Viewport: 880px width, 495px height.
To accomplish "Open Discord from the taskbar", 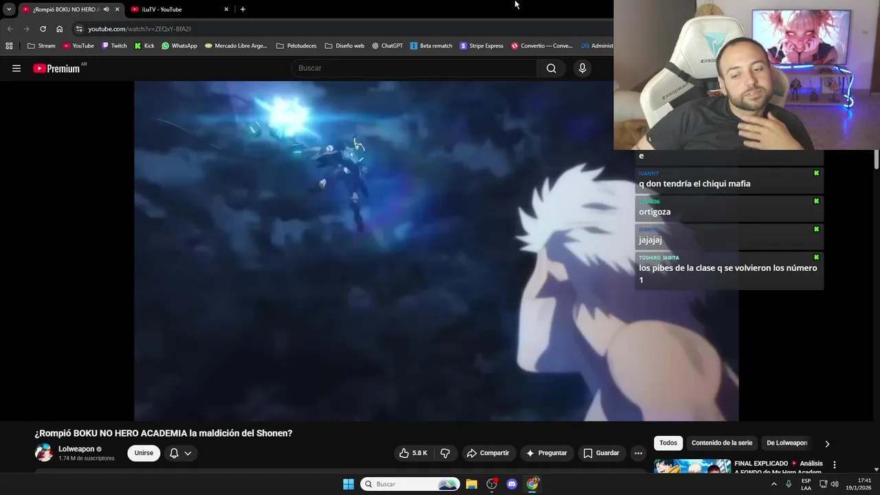I will coord(511,484).
